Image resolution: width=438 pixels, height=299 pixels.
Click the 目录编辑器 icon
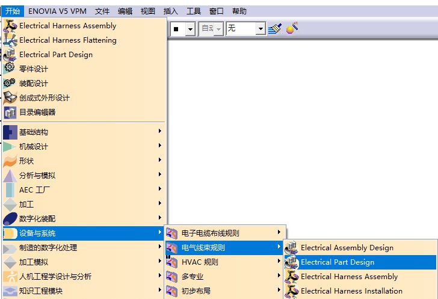pos(10,113)
